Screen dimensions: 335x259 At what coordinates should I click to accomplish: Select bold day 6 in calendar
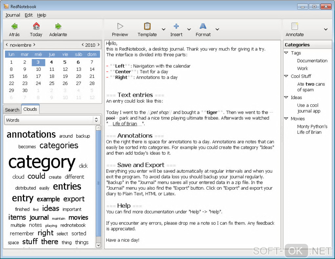pos(78,62)
